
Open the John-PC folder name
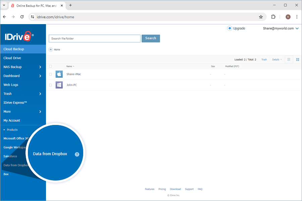point(71,85)
